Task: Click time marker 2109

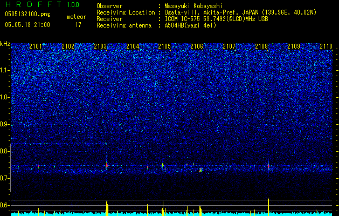Action: coord(294,46)
